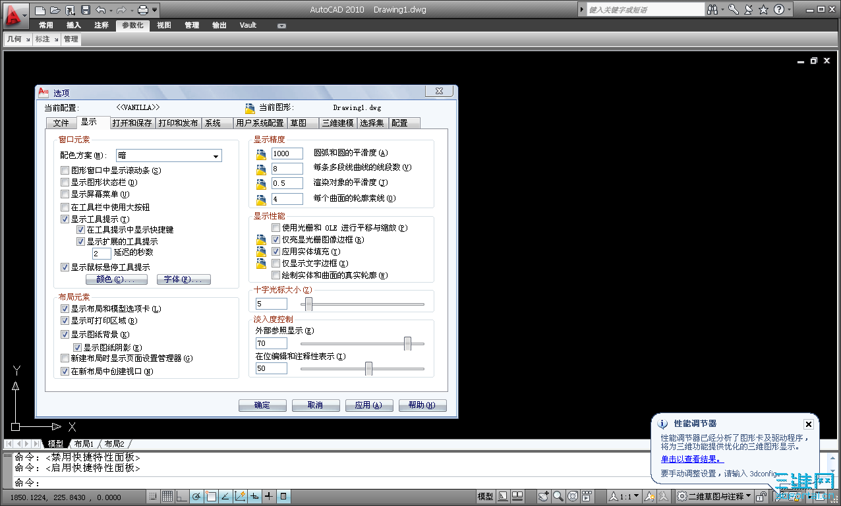Viewport: 841px width, 506px height.
Task: Open the Undo history dropdown arrow
Action: click(111, 10)
